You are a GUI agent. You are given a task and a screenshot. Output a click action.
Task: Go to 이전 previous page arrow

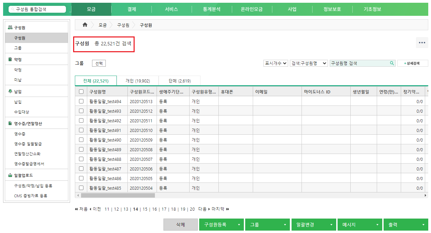point(90,209)
